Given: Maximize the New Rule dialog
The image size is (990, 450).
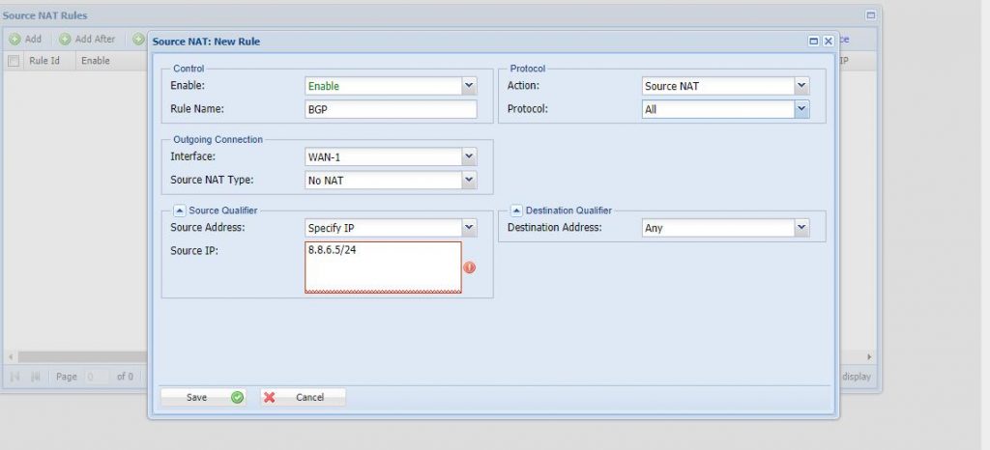Looking at the screenshot, I should pos(814,42).
